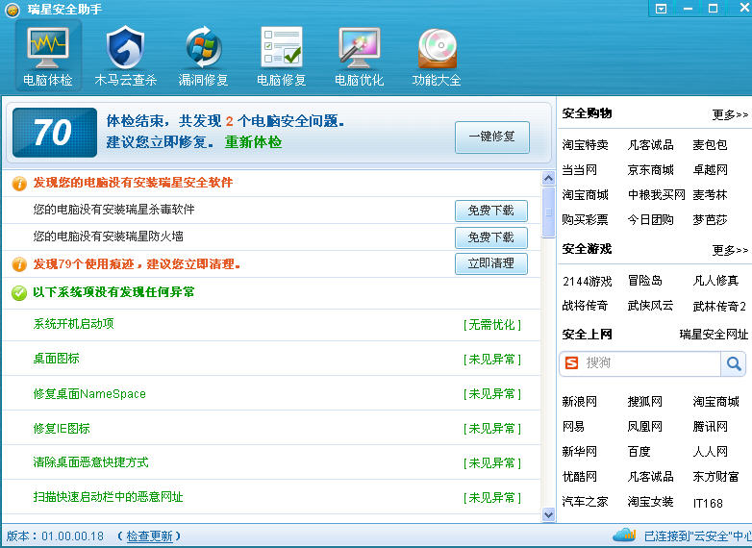The width and height of the screenshot is (752, 548).
Task: Open the 凡客诚品 link under 安全购物
Action: (650, 145)
